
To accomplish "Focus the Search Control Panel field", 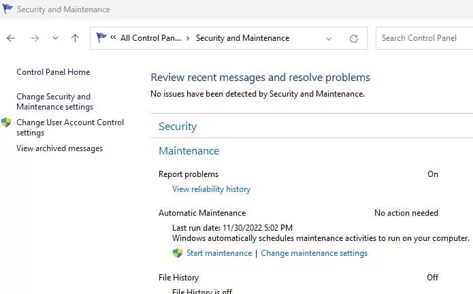I will (424, 38).
